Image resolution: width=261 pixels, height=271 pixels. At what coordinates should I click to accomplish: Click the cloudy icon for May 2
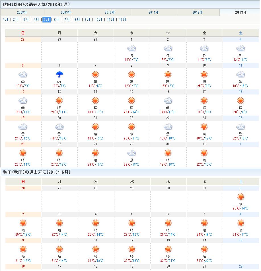pyautogui.click(x=168, y=48)
